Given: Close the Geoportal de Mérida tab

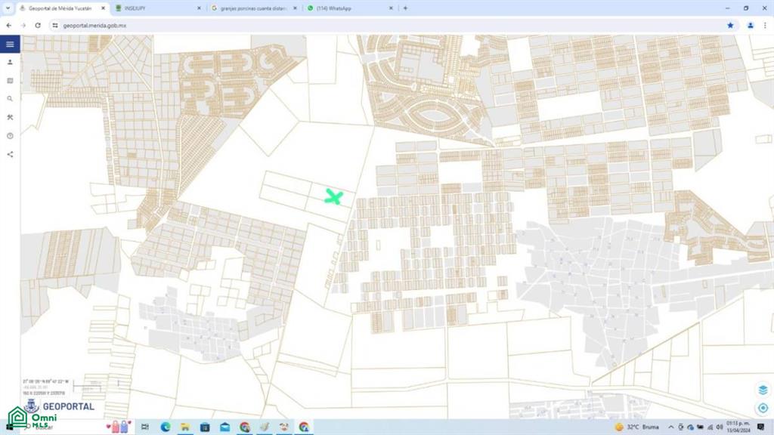Looking at the screenshot, I should (103, 8).
